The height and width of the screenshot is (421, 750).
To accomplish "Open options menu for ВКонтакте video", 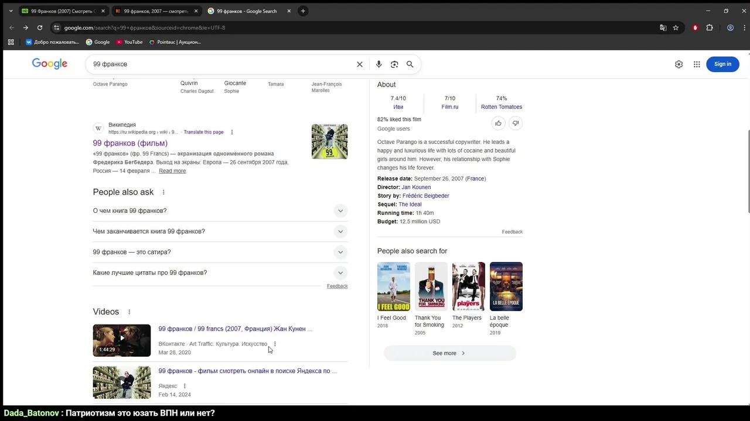I will tap(275, 344).
